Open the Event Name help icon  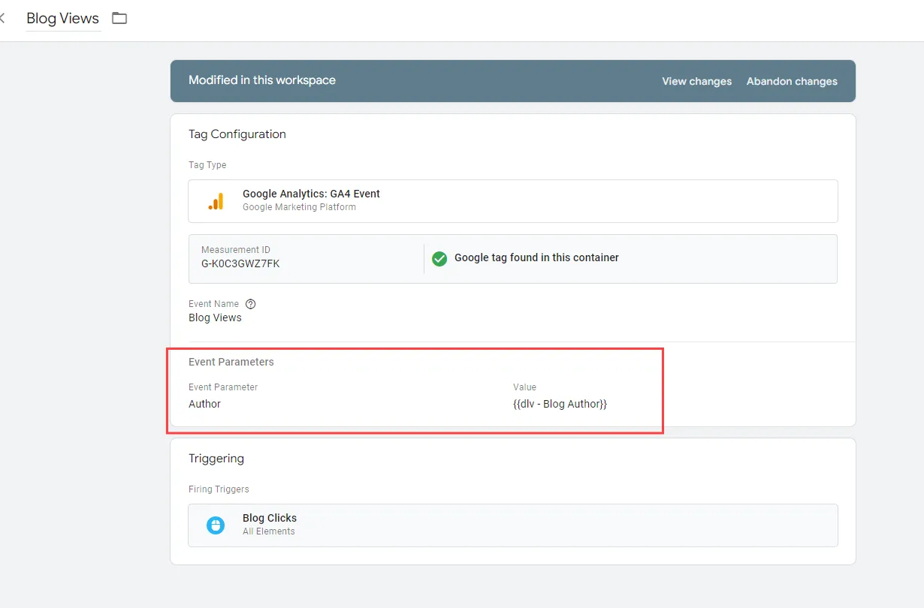coord(251,304)
